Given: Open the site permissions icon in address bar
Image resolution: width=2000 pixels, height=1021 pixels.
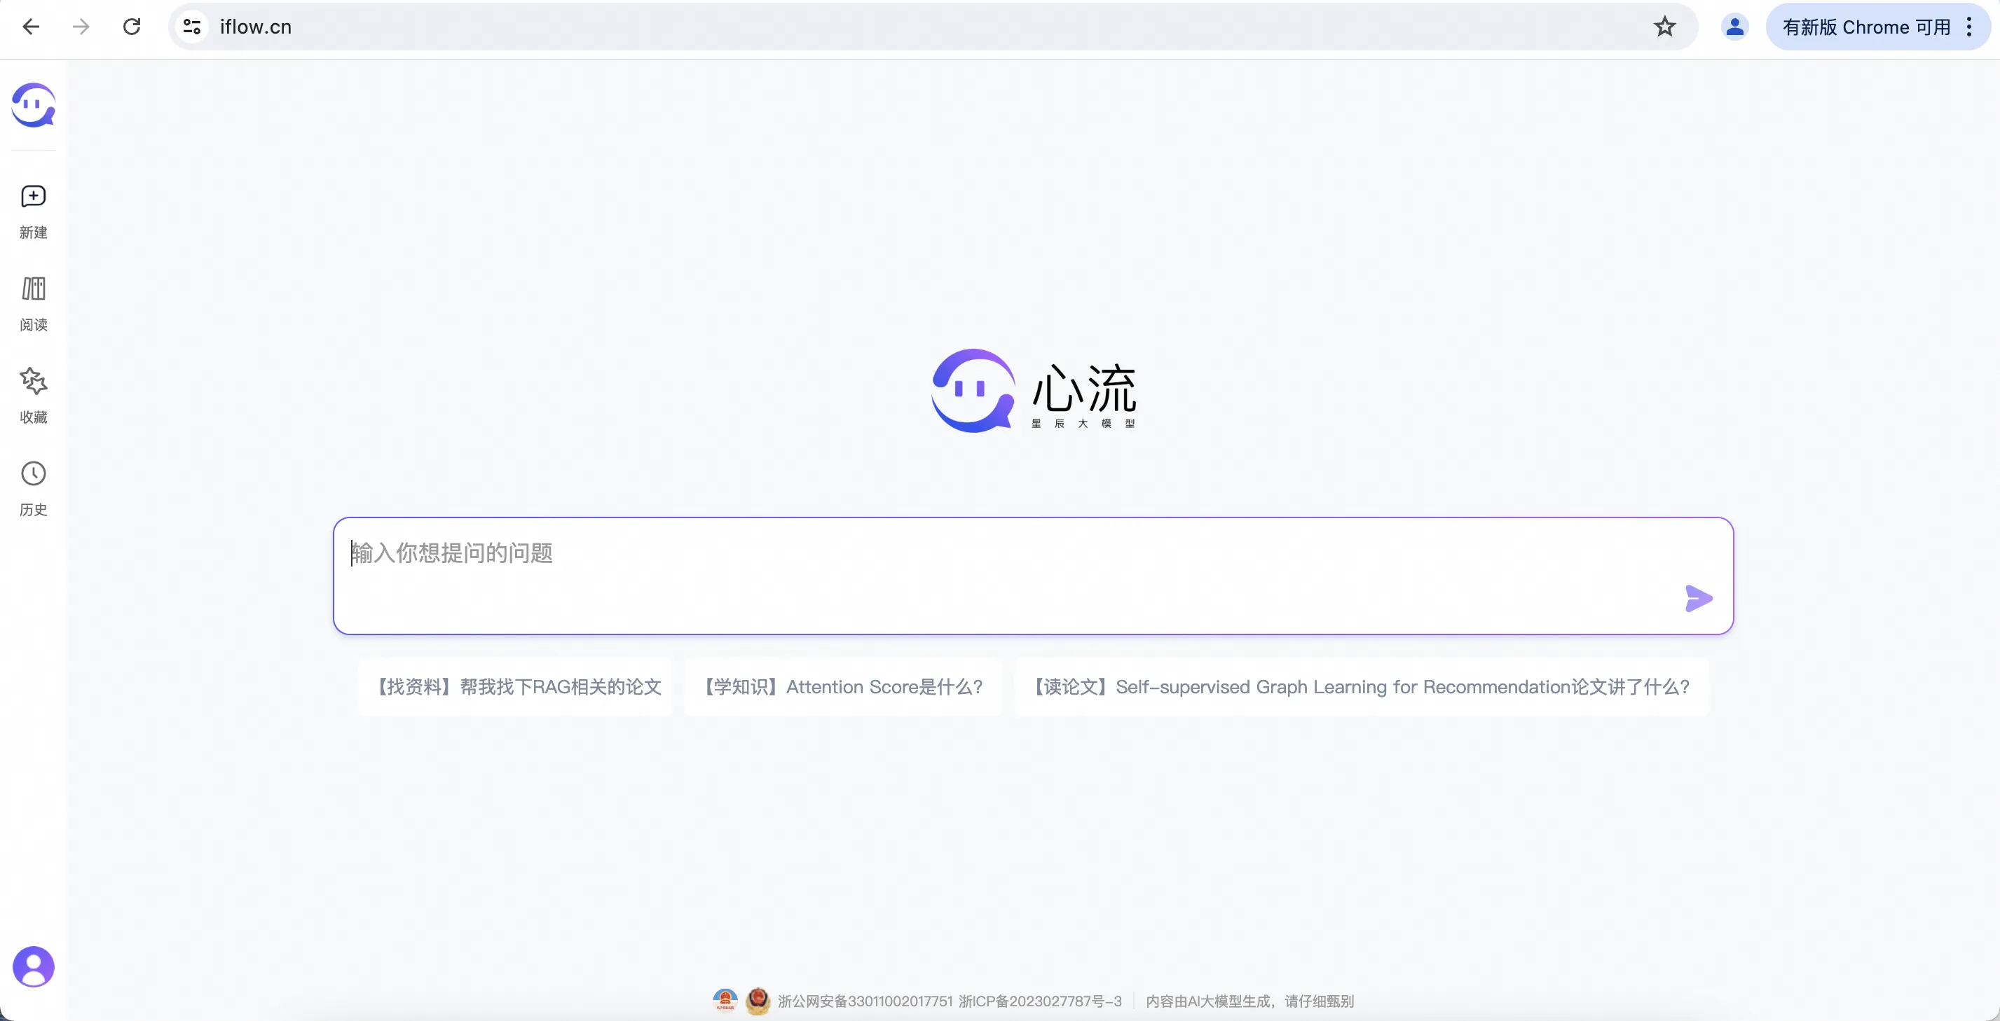Looking at the screenshot, I should (192, 27).
